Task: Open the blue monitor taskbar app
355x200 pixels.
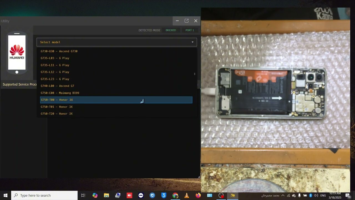Action: (x=152, y=195)
